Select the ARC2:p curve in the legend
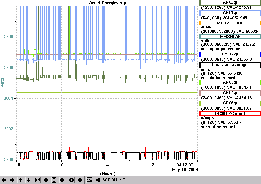 230,3
